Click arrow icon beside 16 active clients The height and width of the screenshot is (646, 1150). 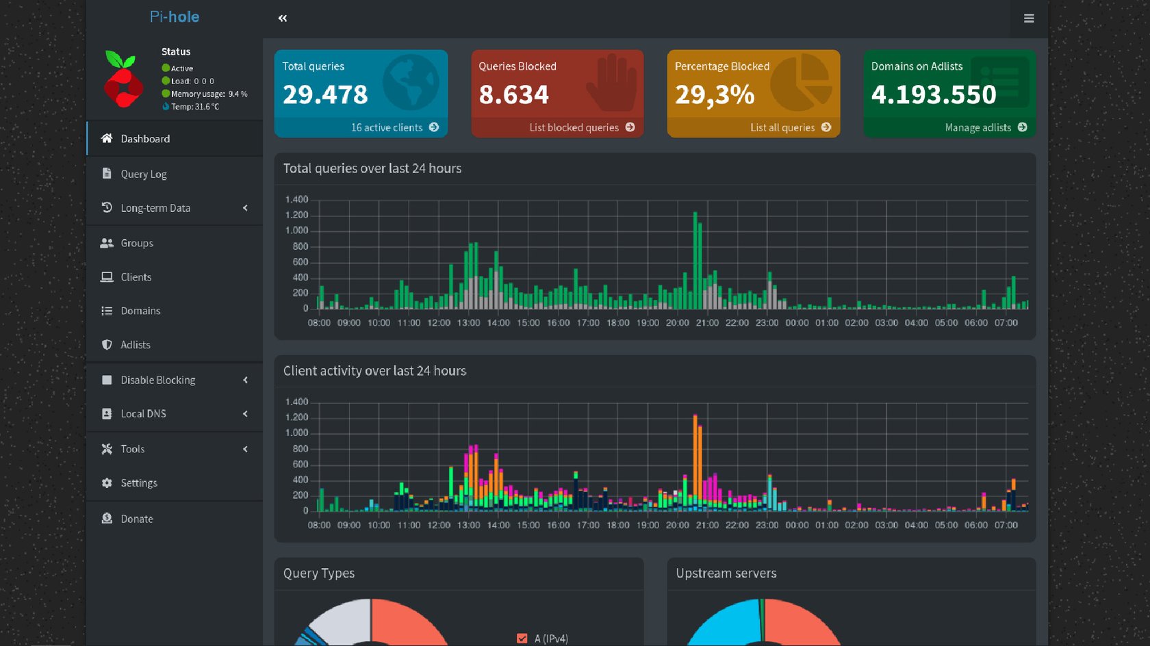point(434,127)
